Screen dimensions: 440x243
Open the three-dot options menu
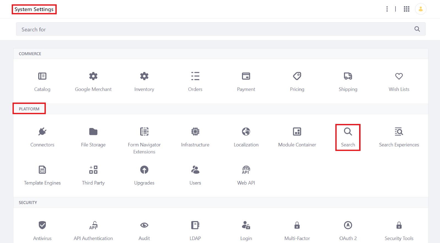(x=387, y=9)
